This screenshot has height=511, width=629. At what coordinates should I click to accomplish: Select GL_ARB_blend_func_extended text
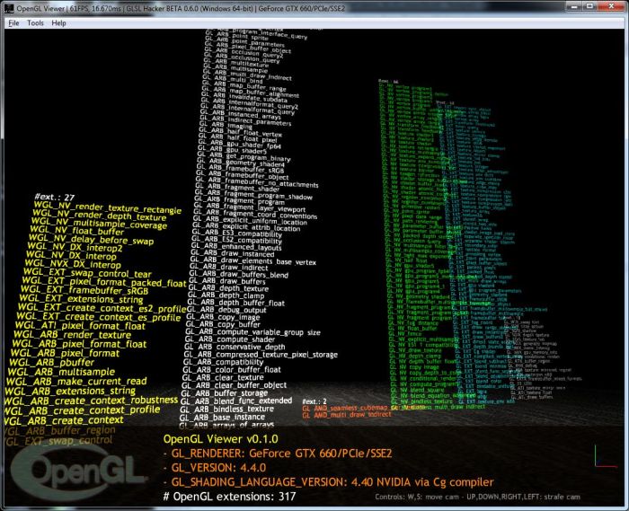236,401
